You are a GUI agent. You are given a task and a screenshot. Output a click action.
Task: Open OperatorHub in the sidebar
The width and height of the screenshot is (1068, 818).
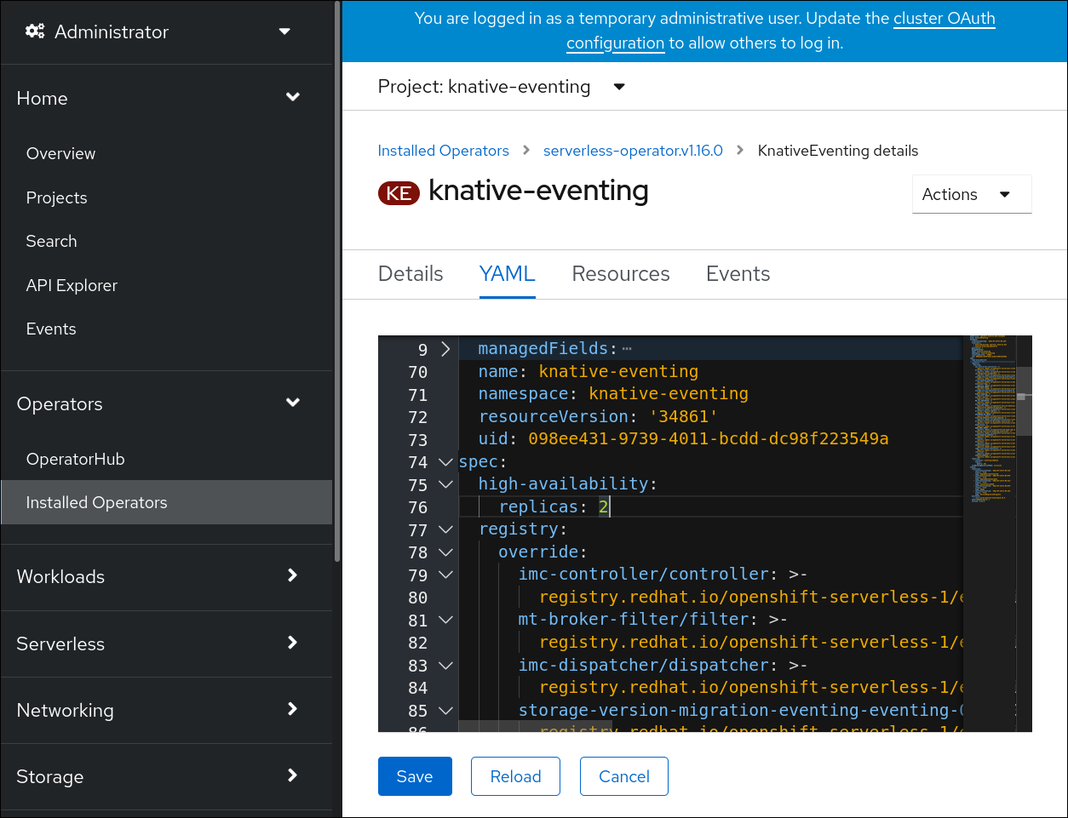coord(75,459)
